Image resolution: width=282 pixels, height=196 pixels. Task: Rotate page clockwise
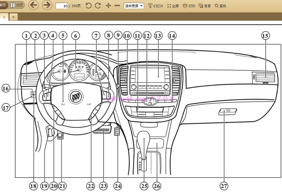point(98,6)
